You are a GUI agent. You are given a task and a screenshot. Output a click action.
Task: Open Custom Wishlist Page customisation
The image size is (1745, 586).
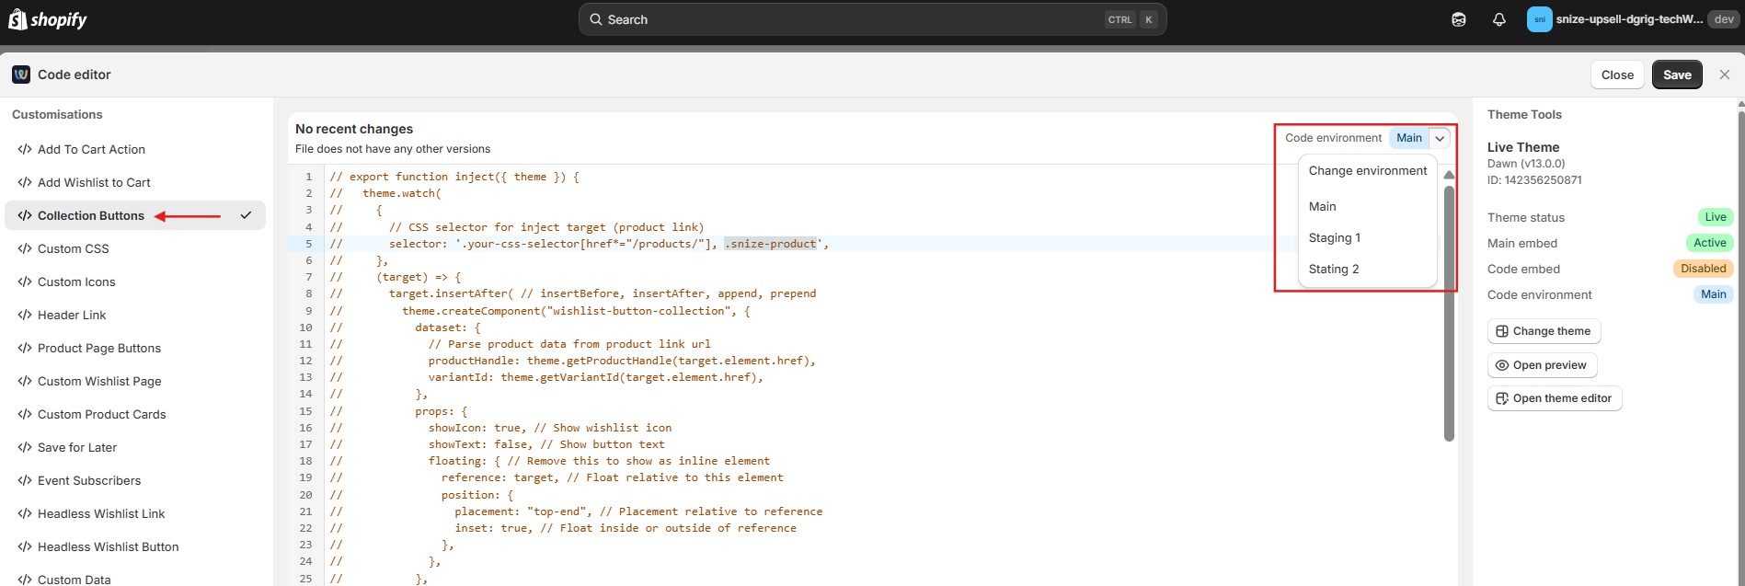click(x=99, y=382)
